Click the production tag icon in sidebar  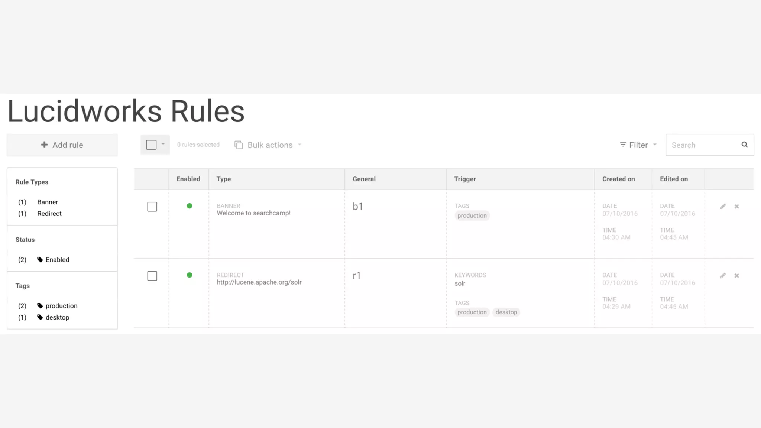pyautogui.click(x=40, y=306)
